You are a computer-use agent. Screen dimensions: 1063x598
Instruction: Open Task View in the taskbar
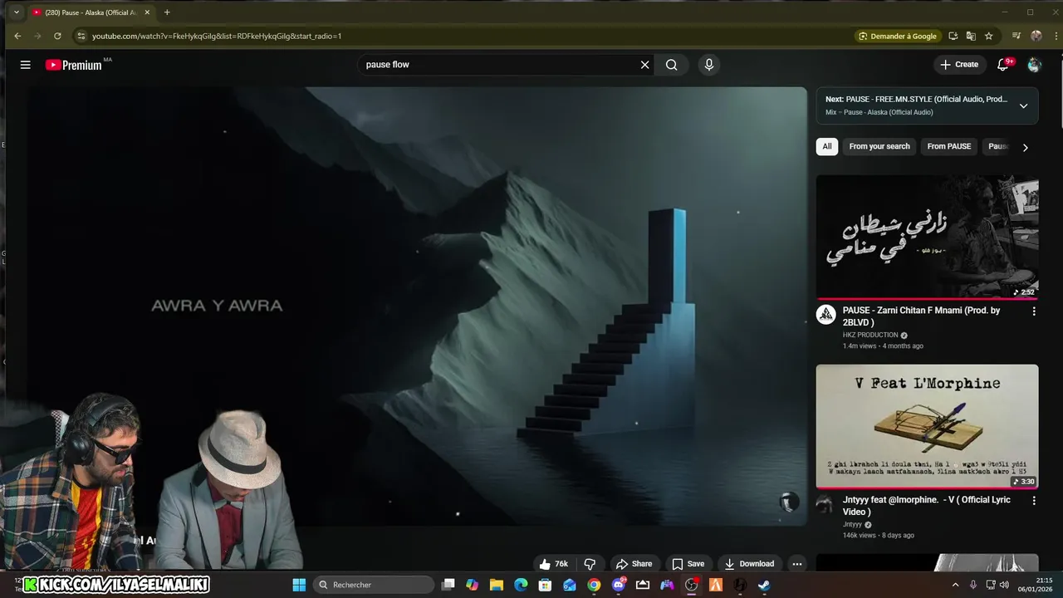448,585
